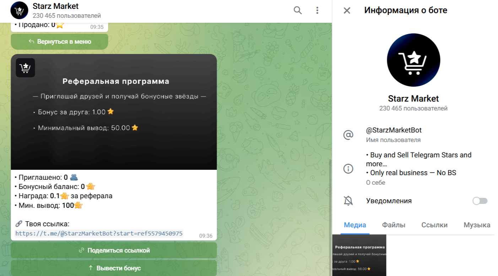Close the bot information panel
Screen dimensions: 498x276
coord(347,11)
